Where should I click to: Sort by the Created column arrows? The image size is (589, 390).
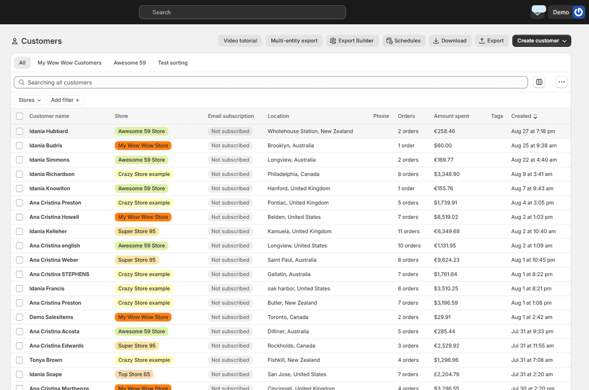pyautogui.click(x=535, y=116)
